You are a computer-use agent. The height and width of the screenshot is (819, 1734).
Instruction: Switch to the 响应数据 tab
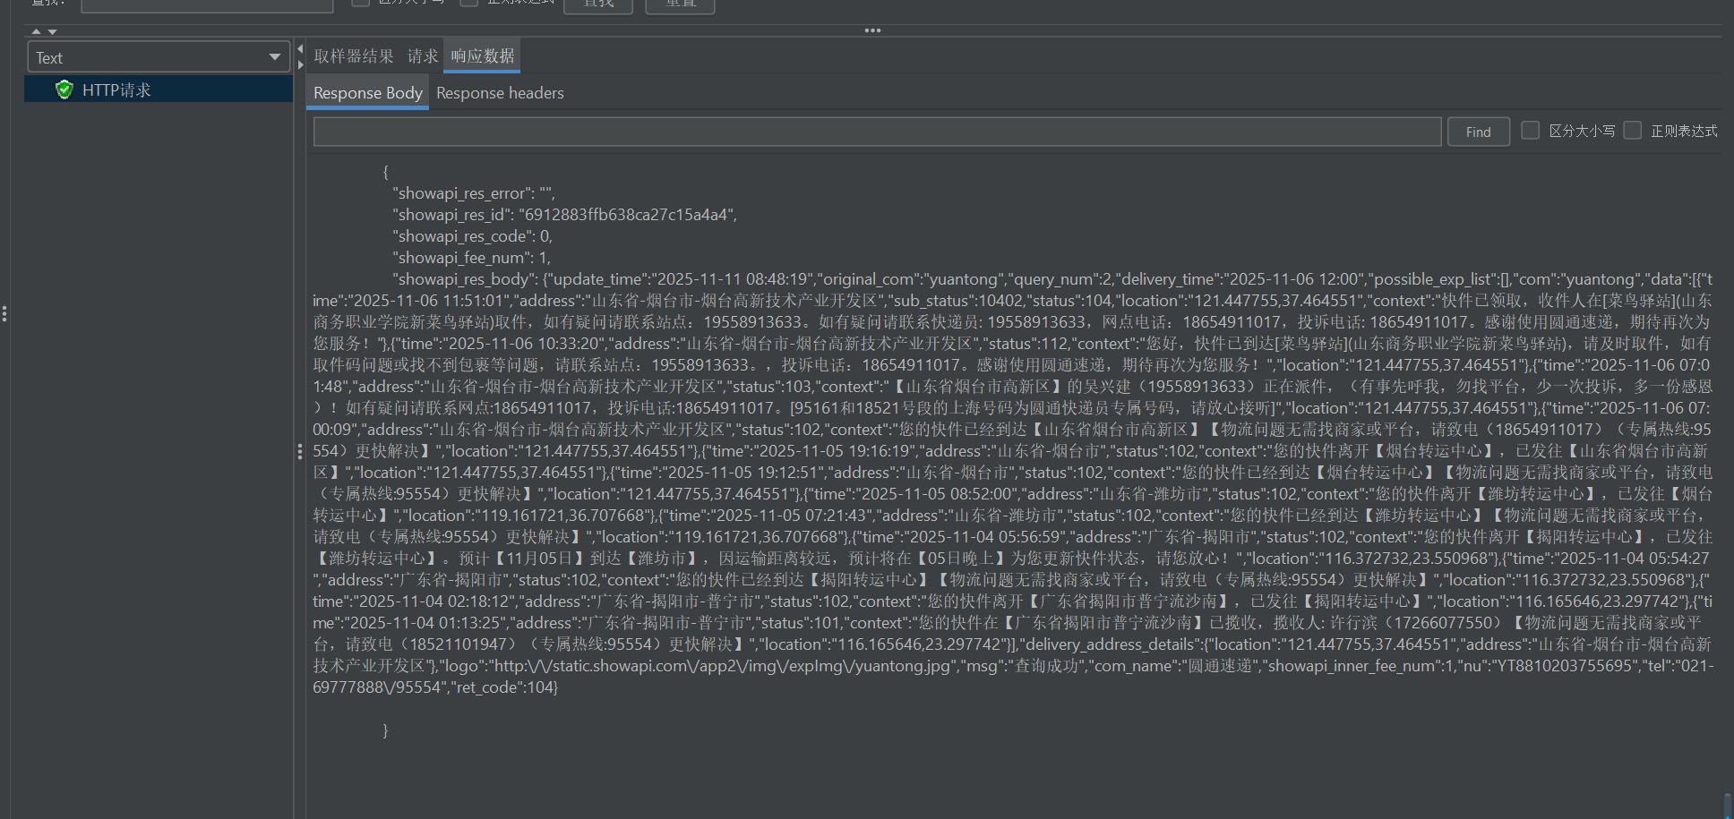(x=483, y=56)
